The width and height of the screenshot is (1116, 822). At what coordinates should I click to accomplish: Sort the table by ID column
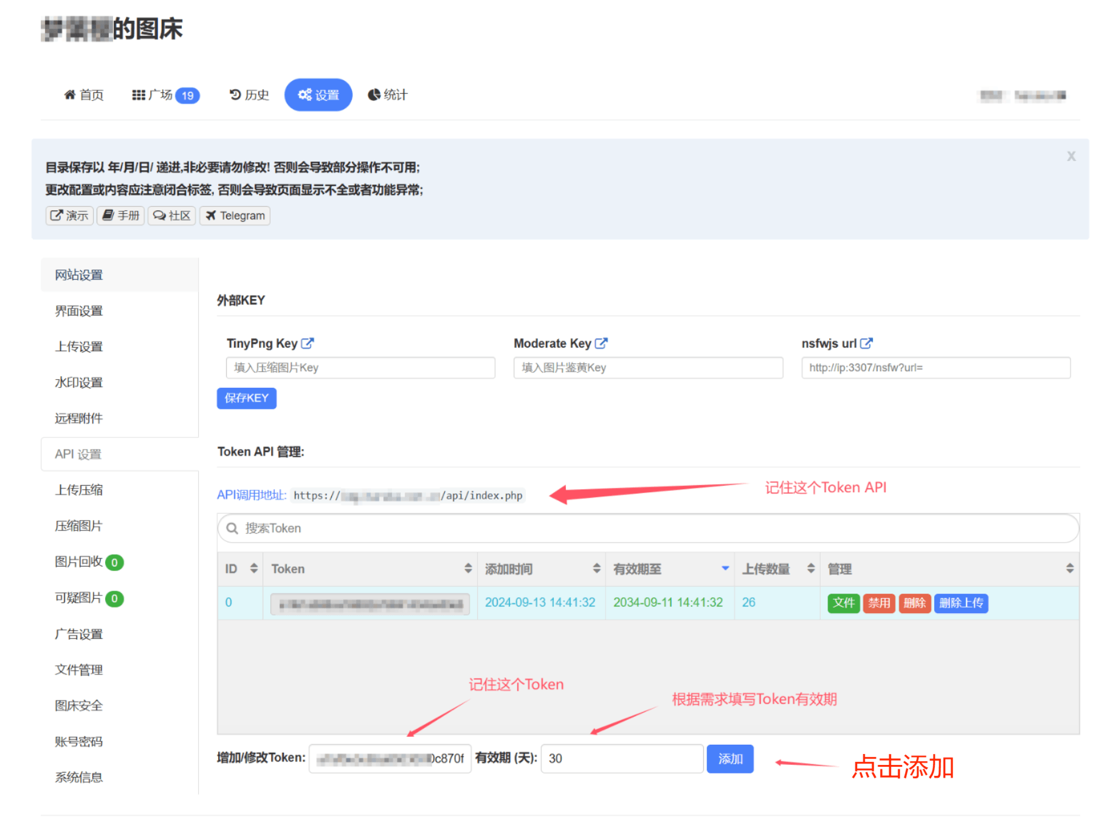point(240,569)
